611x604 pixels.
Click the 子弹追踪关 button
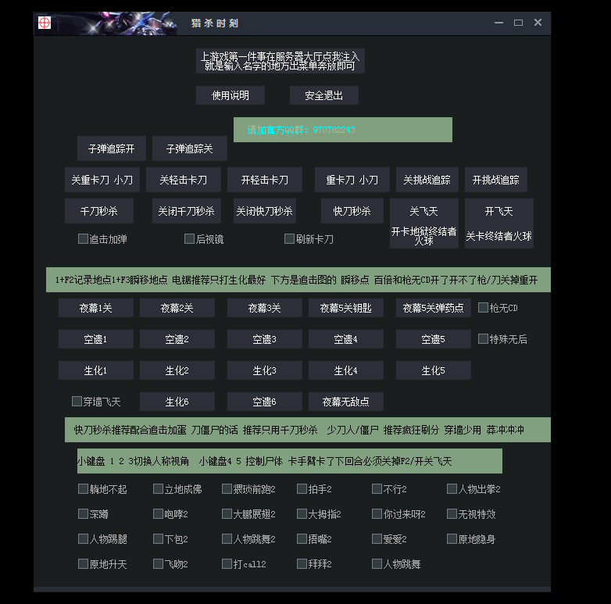tap(190, 148)
